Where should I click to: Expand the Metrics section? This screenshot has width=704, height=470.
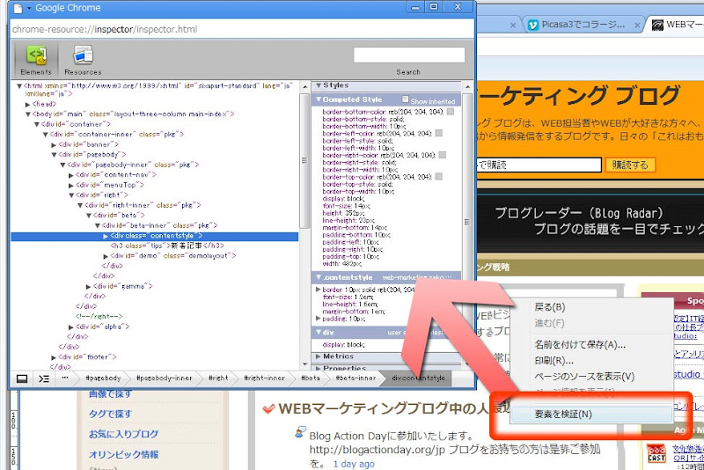click(x=319, y=356)
